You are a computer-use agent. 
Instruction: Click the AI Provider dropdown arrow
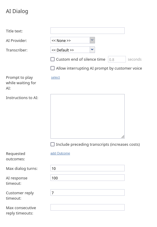[92, 40]
